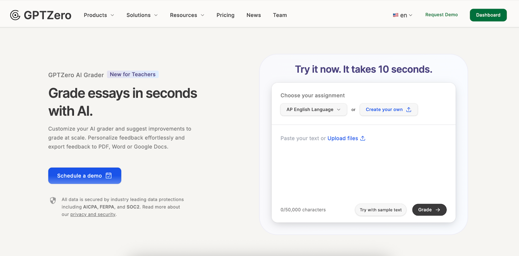Viewport: 519px width, 256px height.
Task: Click the calendar icon on Schedule a demo
Action: [x=109, y=176]
